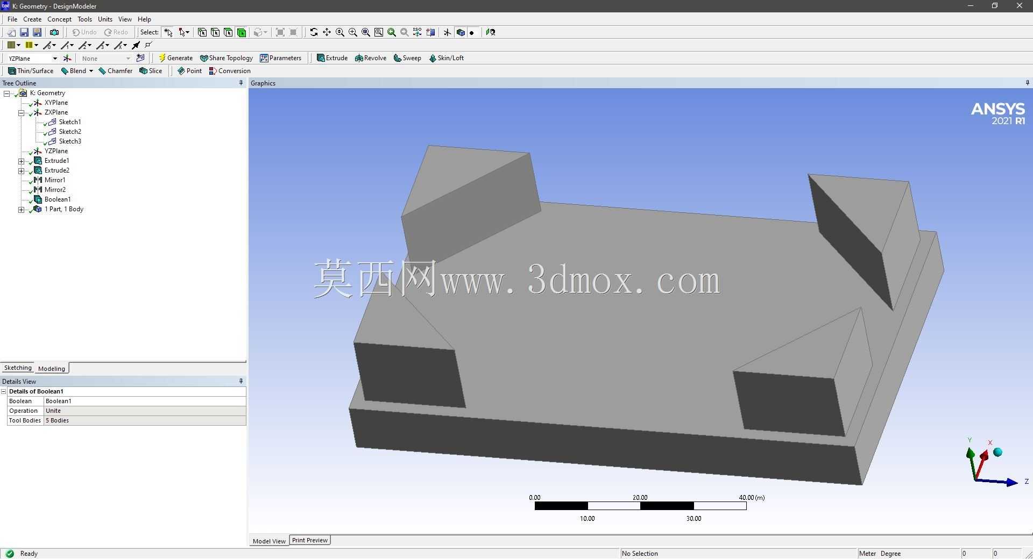Toggle display plane icon
Screen dimensions: 1033x559
[447, 32]
